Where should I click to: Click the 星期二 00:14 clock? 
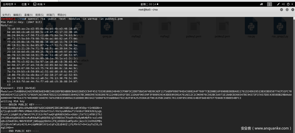(x=149, y=4)
